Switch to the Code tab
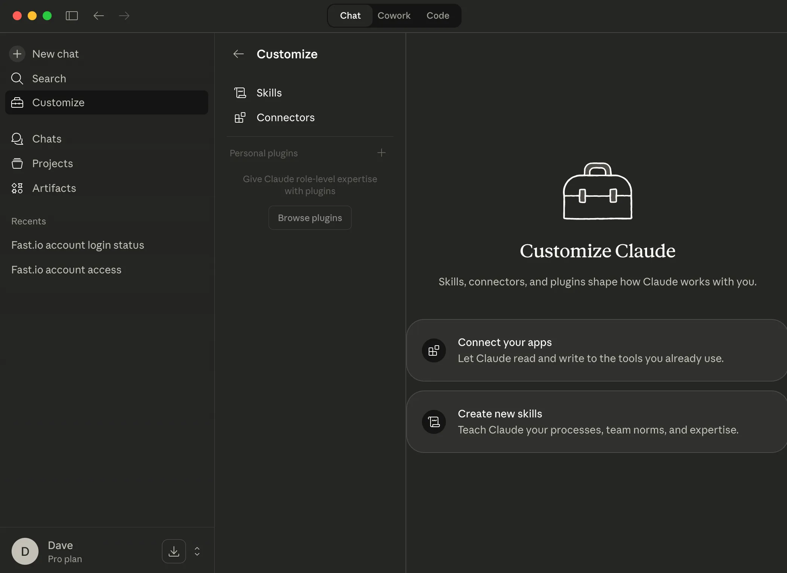 [x=438, y=16]
